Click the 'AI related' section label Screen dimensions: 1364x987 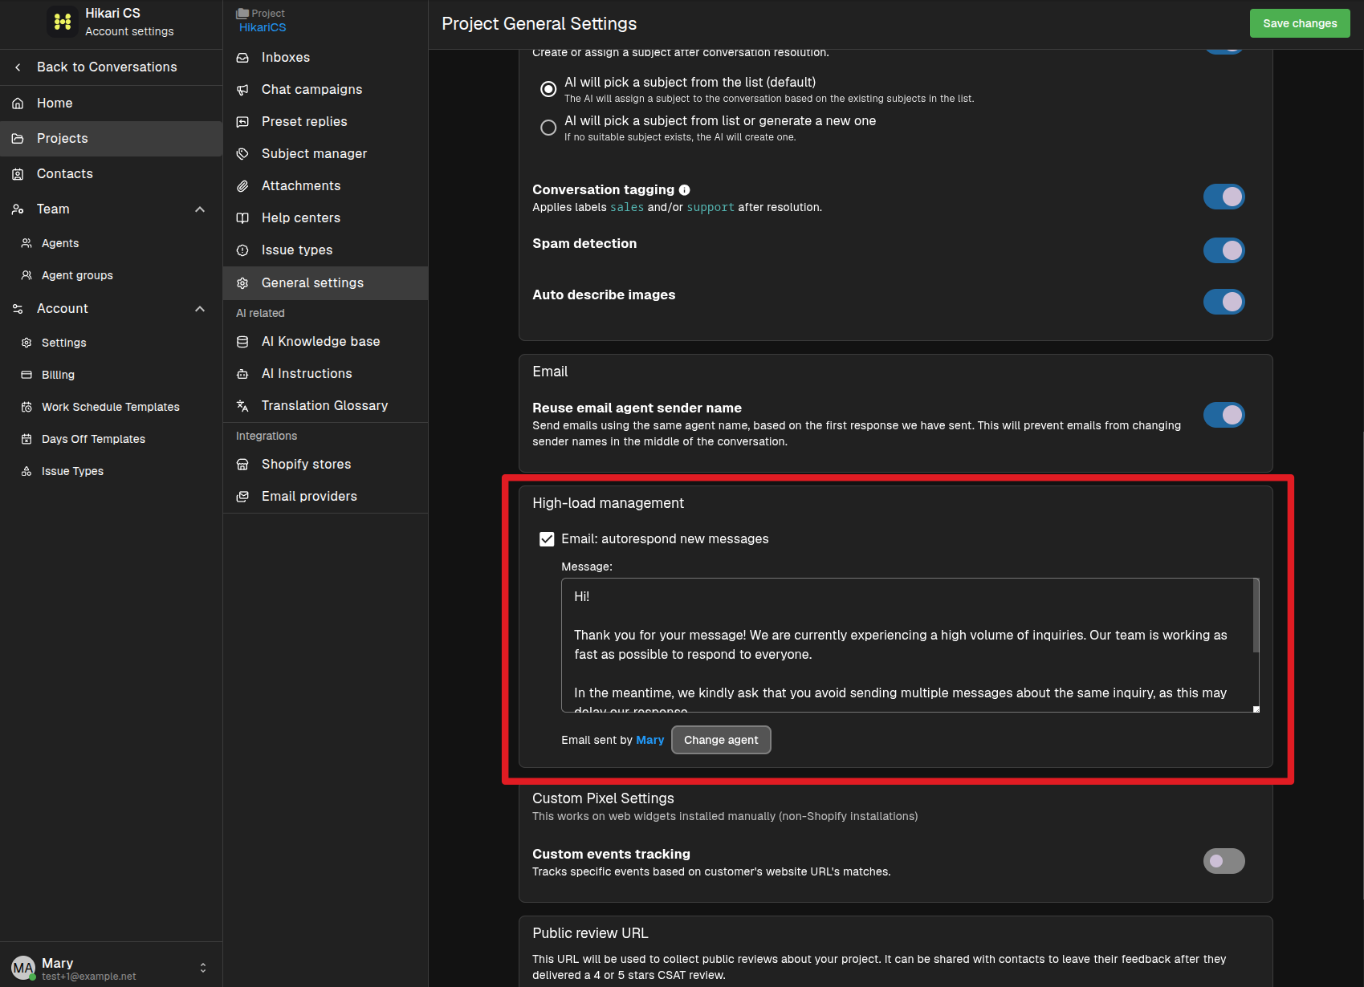coord(260,313)
